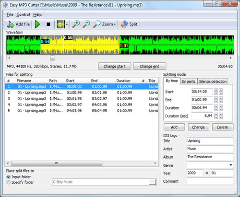
Task: Click the End column header in file list
Action: tap(94, 81)
